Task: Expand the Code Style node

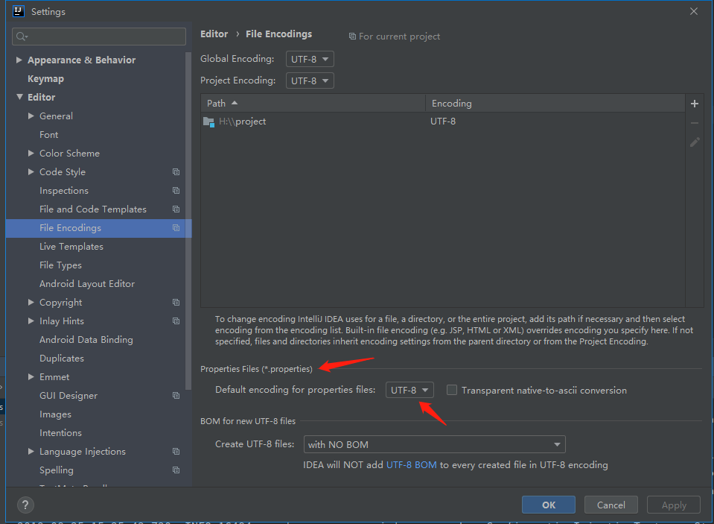Action: (x=31, y=172)
